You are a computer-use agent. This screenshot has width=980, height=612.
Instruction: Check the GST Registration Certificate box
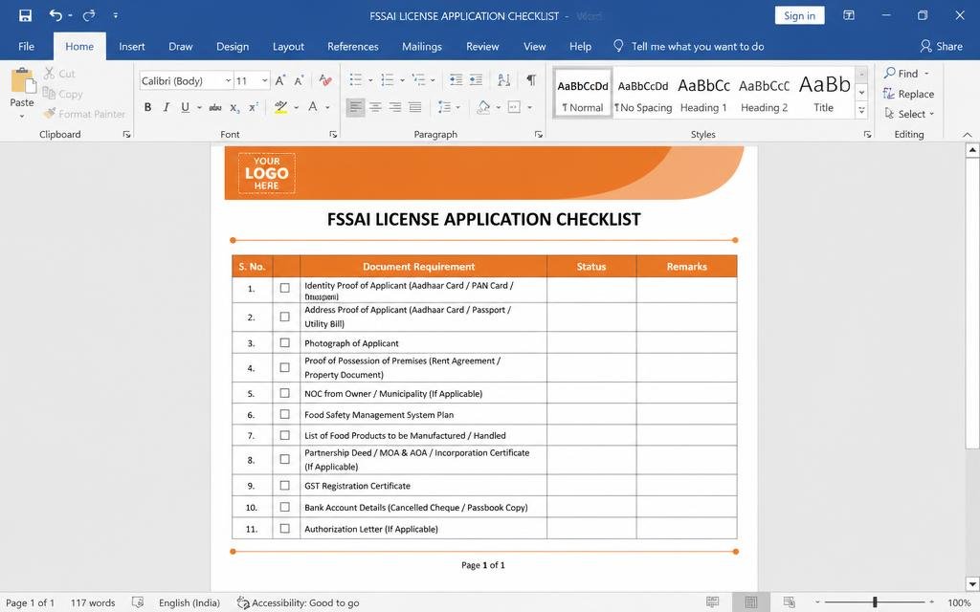(285, 485)
